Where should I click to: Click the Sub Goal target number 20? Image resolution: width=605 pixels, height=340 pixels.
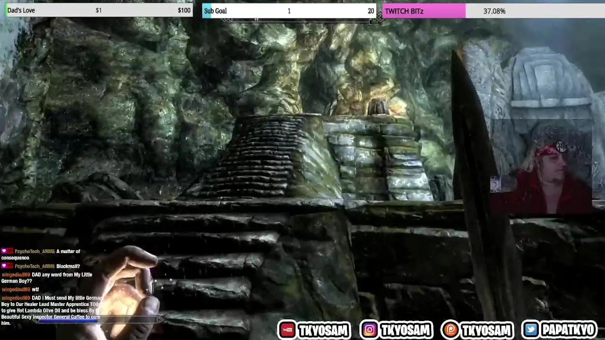371,11
